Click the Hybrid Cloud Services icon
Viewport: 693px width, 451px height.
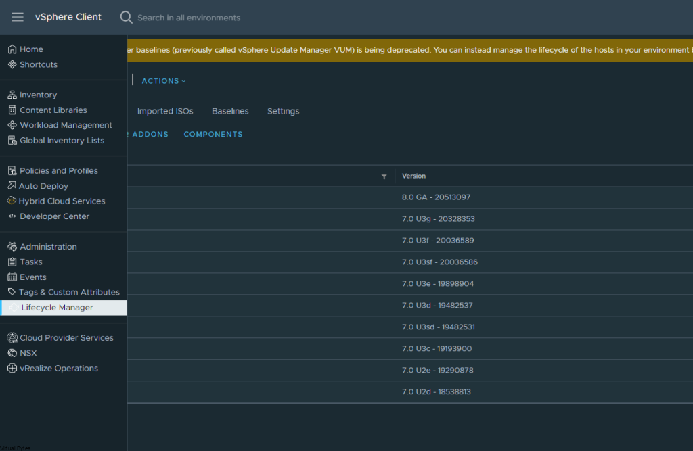pyautogui.click(x=12, y=201)
